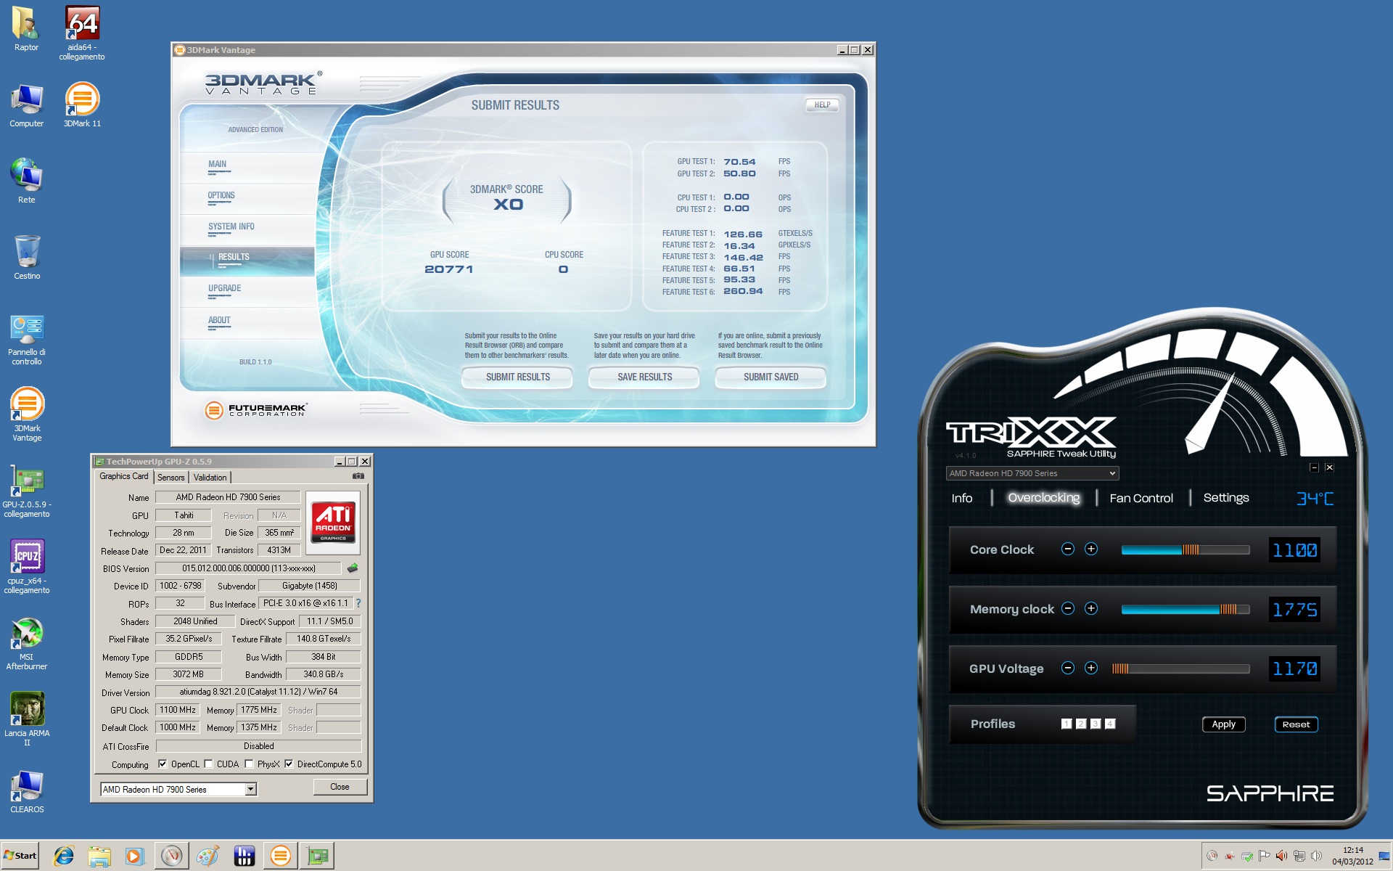Viewport: 1393px width, 871px height.
Task: Click Core Clock slider track
Action: 1185,549
